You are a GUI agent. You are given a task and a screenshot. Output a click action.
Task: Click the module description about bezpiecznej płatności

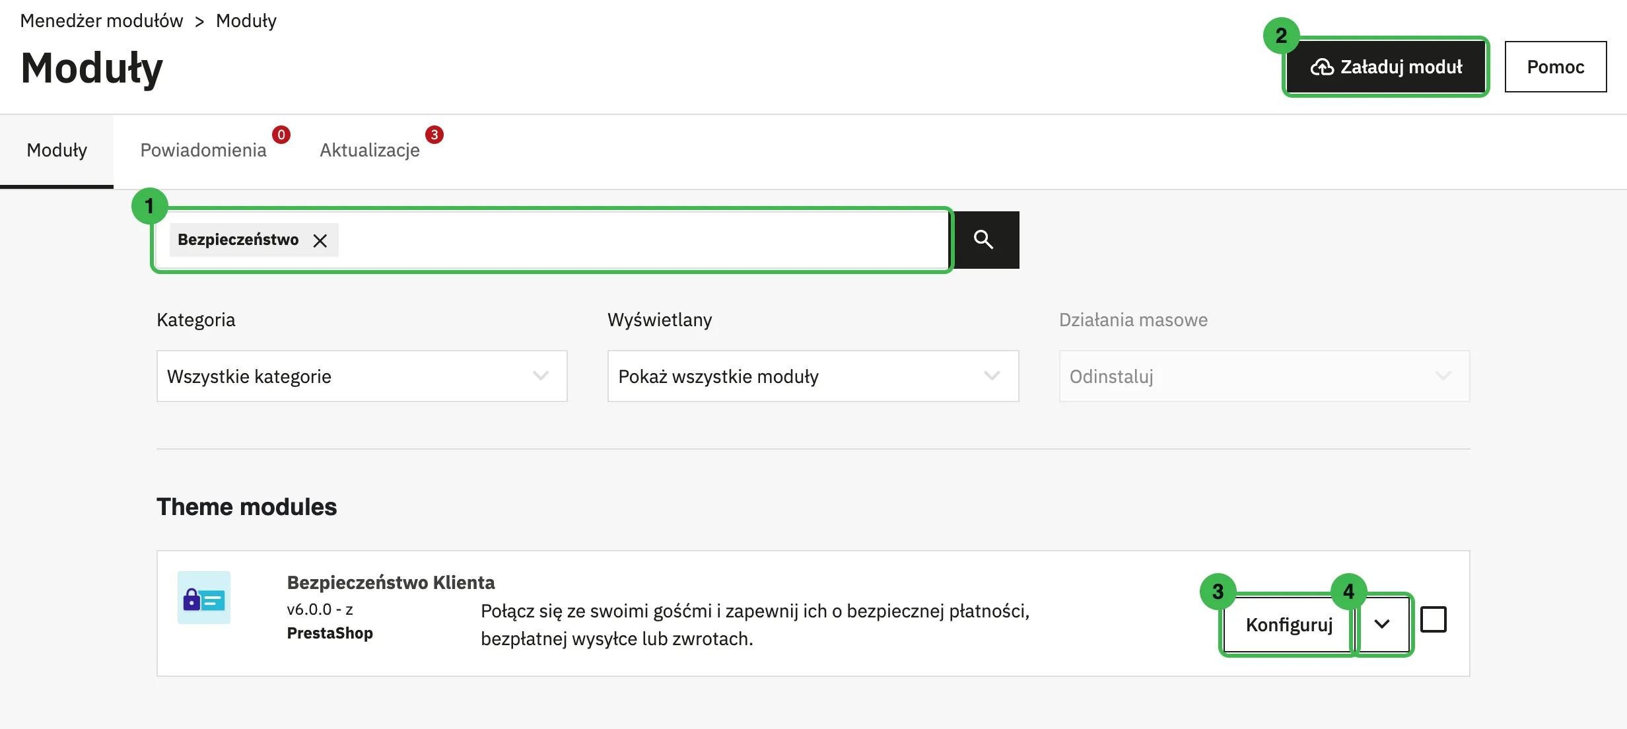[755, 625]
